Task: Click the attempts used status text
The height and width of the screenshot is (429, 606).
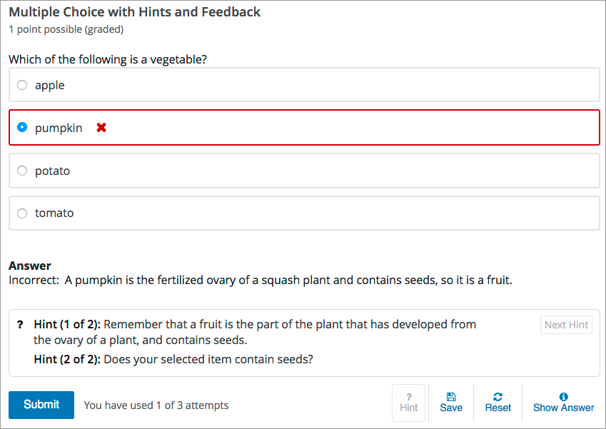Action: 156,405
